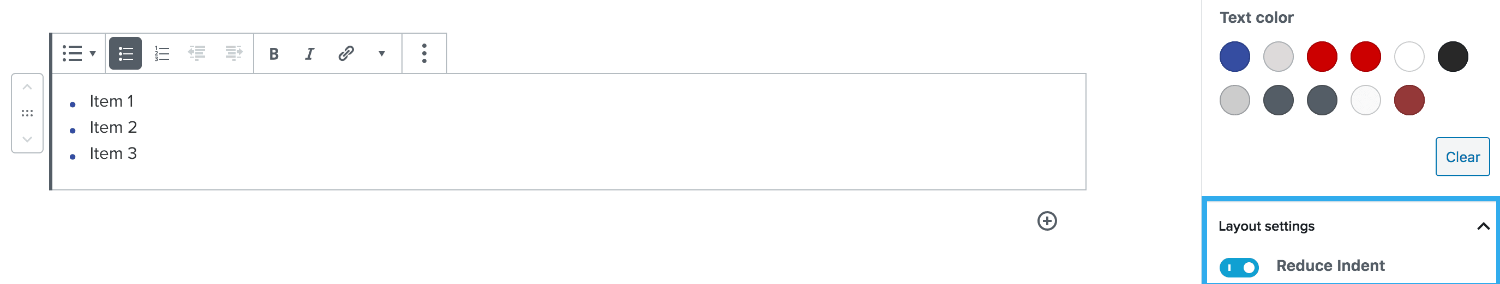This screenshot has height=284, width=1500.
Task: Toggle bold formatting
Action: point(274,54)
